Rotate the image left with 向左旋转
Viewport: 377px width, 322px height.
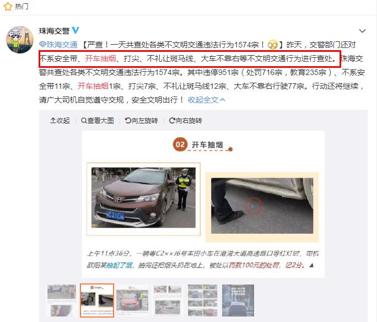[141, 121]
